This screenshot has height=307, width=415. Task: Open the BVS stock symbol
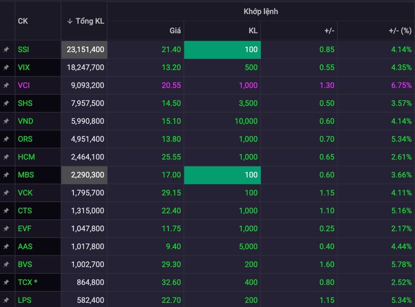pos(25,264)
